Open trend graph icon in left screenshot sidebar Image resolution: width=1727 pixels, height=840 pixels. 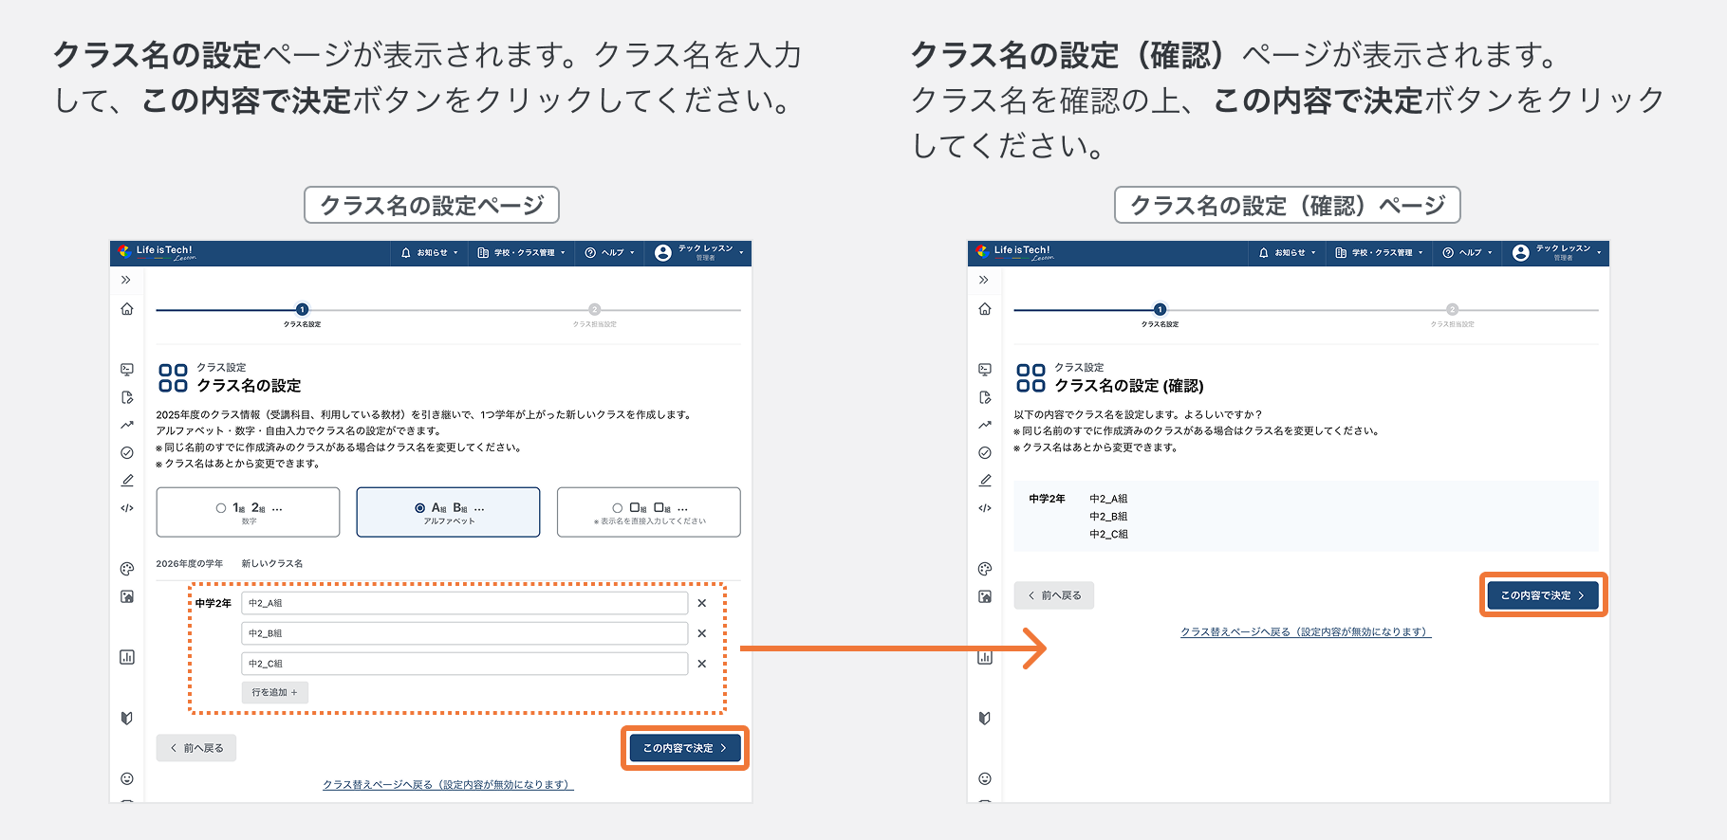point(127,425)
